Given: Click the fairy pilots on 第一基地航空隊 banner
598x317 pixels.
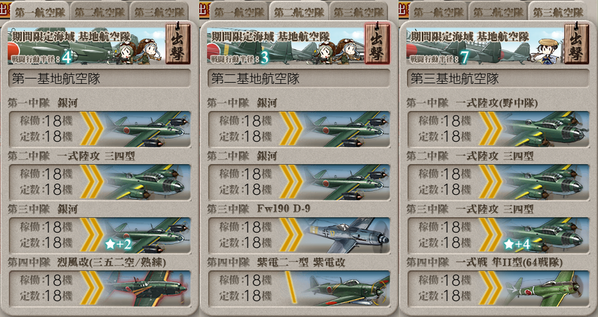Looking at the screenshot, I should tap(139, 51).
